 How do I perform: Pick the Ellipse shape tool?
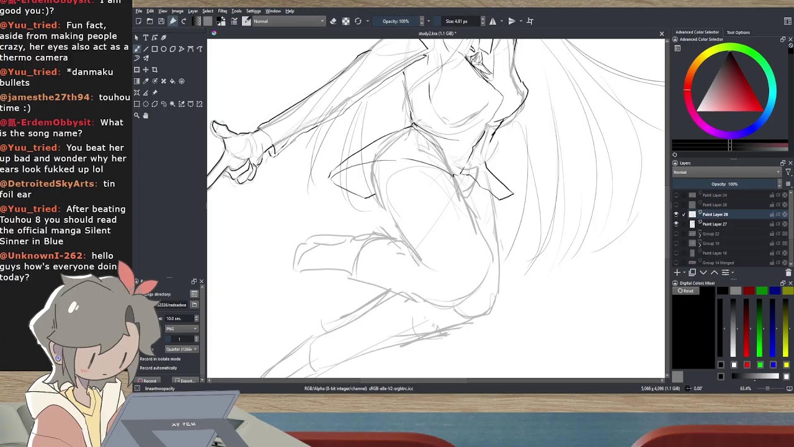164,49
